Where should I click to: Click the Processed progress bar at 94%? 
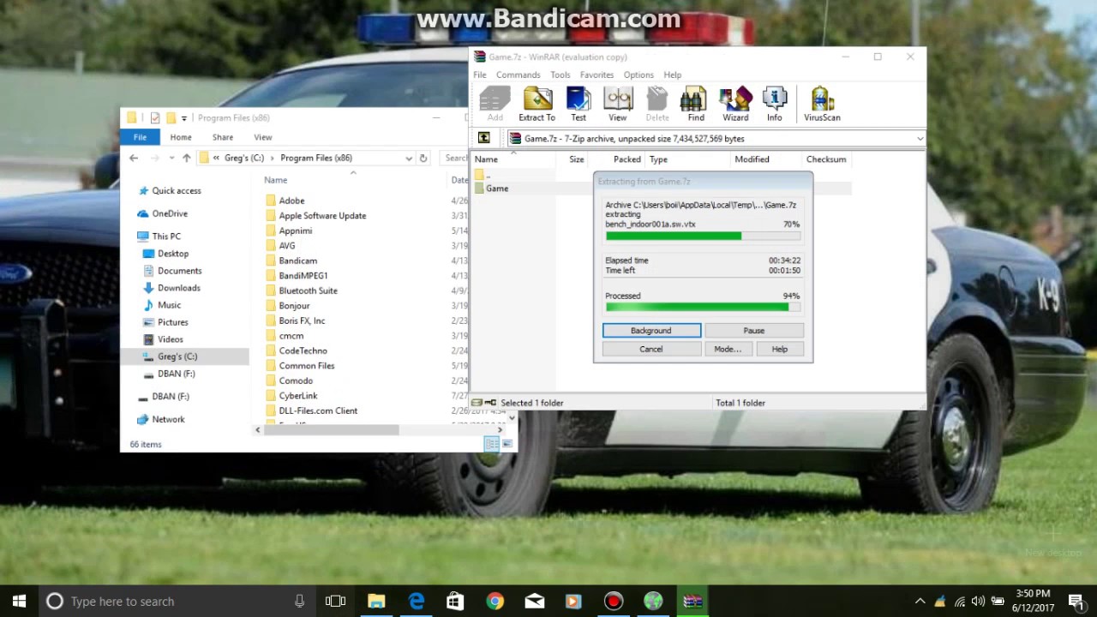[x=703, y=306]
